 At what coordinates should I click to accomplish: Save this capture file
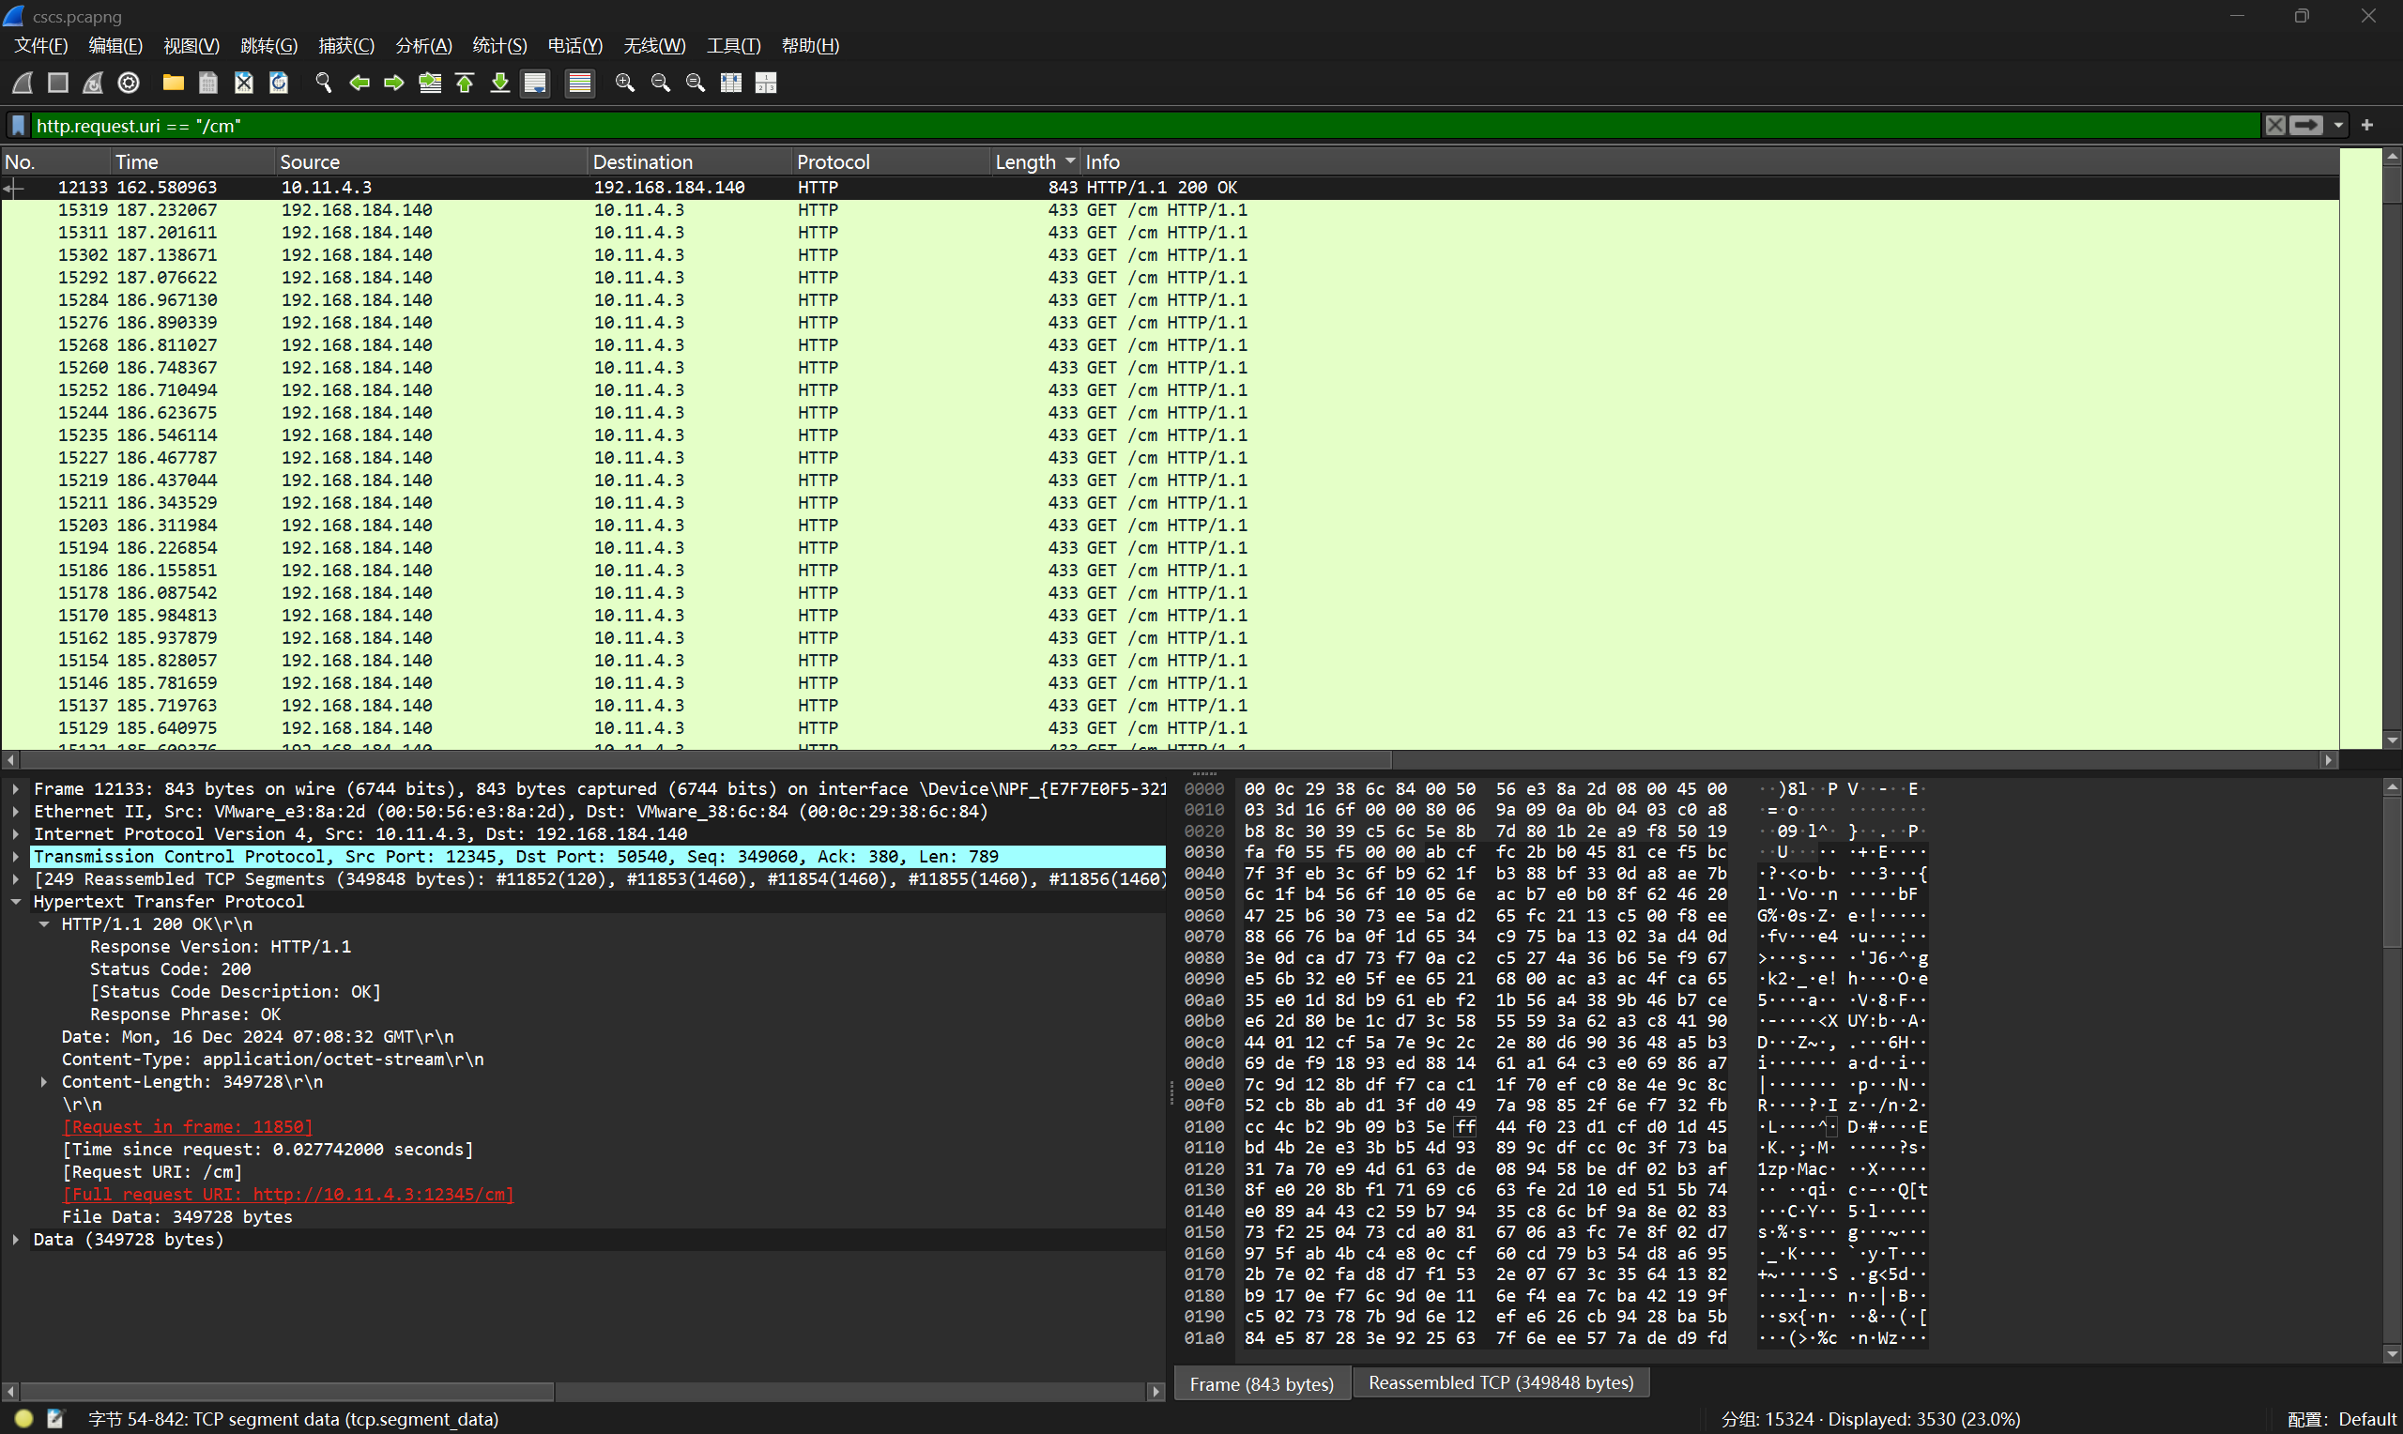207,84
